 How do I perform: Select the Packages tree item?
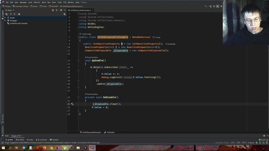pyautogui.click(x=12, y=21)
